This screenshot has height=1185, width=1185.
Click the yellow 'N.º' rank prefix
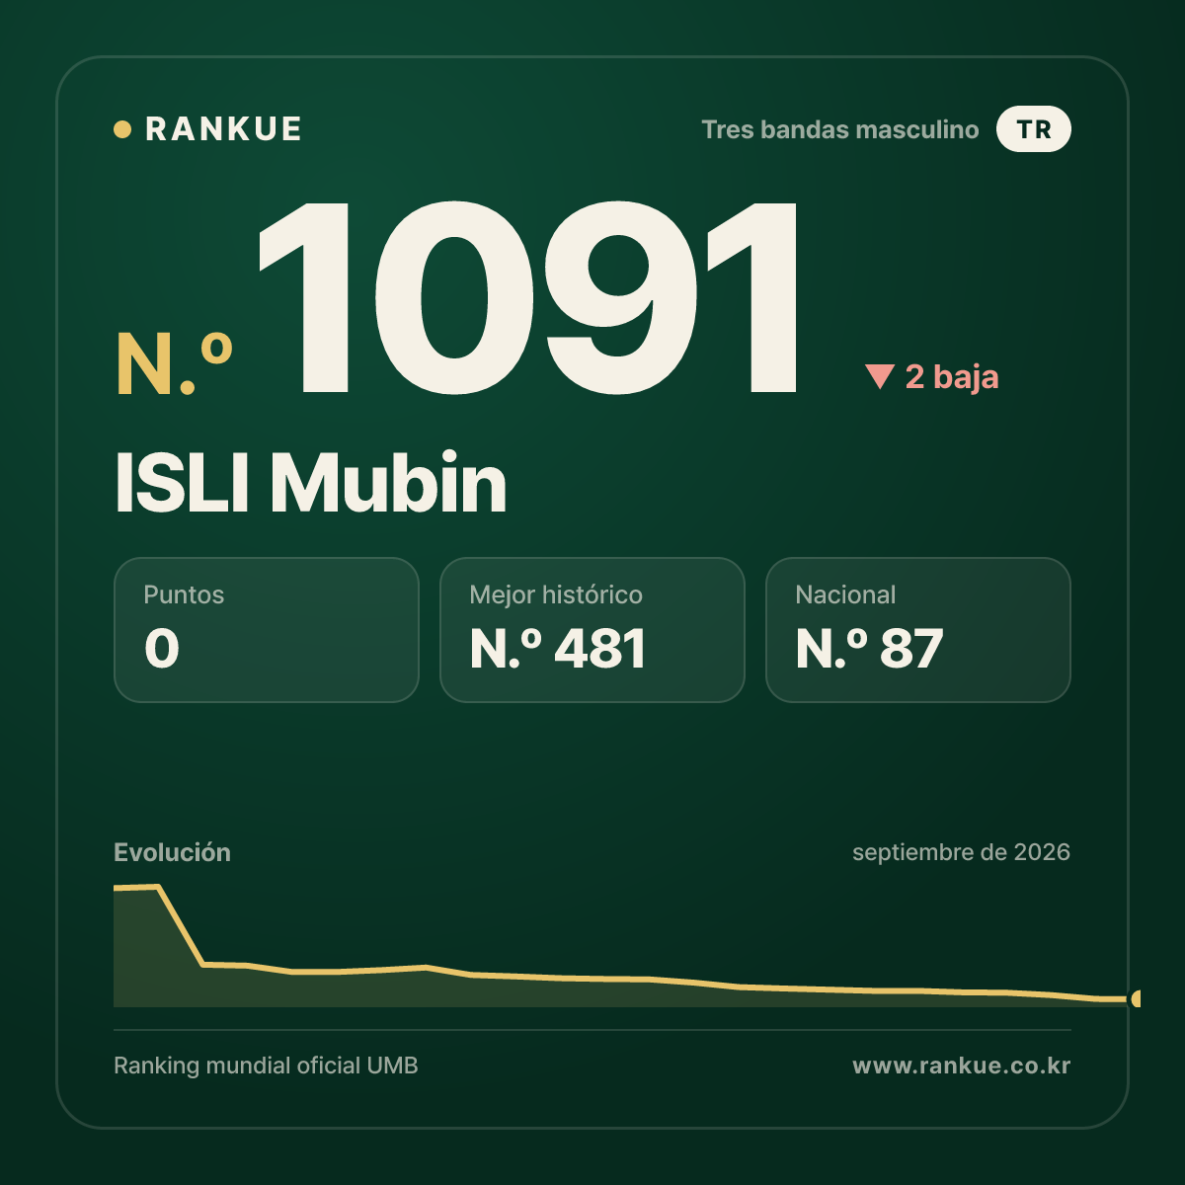coord(174,363)
